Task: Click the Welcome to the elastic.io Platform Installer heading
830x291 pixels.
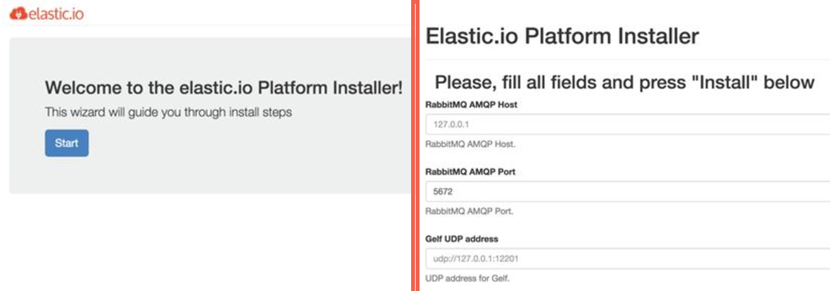Action: 224,88
